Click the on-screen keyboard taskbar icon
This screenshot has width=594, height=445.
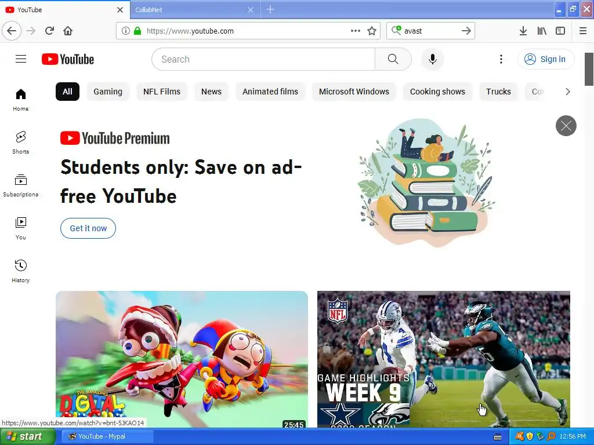(x=498, y=437)
